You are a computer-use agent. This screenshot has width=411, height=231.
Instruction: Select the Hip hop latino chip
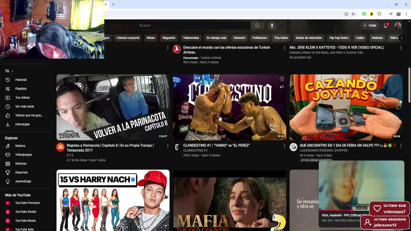339,38
